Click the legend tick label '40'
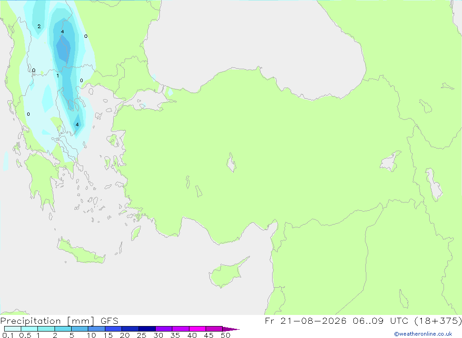 coord(192,335)
